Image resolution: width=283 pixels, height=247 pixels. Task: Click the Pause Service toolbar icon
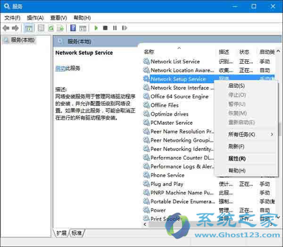coord(115,28)
